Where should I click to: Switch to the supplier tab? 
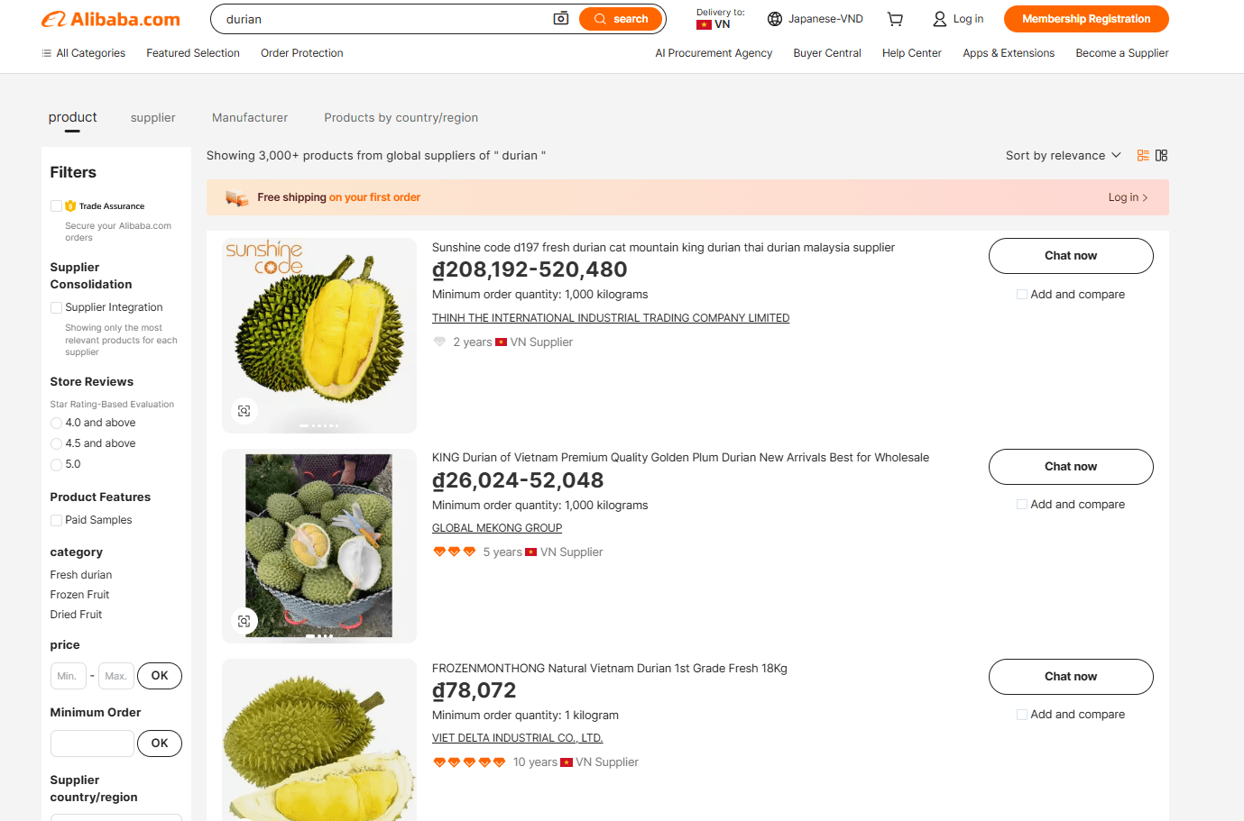coord(153,118)
